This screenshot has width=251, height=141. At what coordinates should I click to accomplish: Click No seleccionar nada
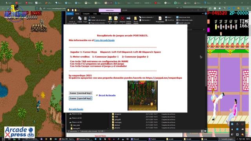click(x=184, y=20)
